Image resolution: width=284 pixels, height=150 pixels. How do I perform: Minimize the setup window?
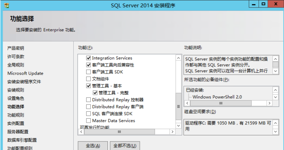coord(254,4)
